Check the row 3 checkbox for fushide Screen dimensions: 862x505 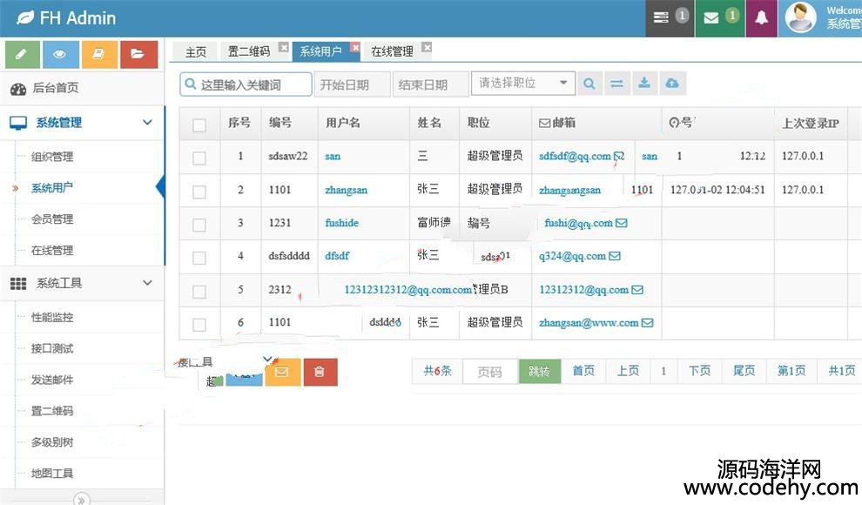point(199,225)
